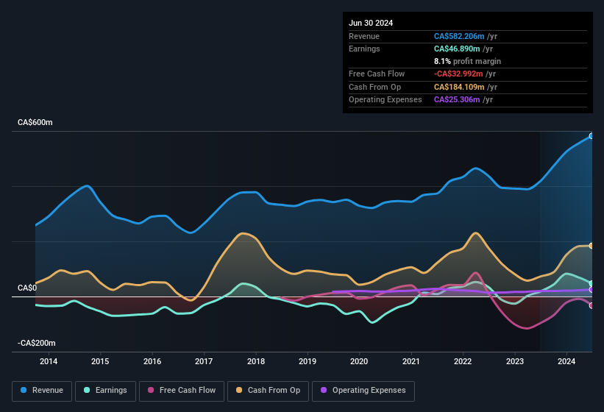The width and height of the screenshot is (604, 412).
Task: Click the CA$0 y-axis label
Action: [x=27, y=288]
